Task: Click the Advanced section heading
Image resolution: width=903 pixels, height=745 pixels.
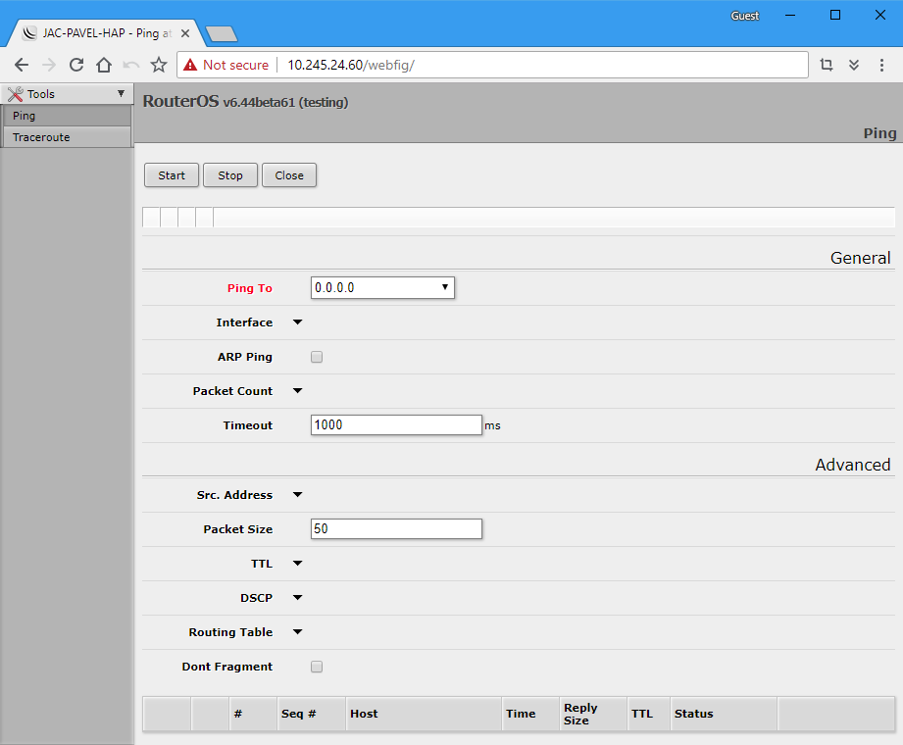Action: tap(853, 465)
